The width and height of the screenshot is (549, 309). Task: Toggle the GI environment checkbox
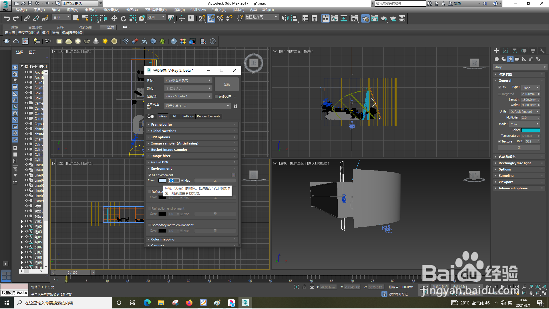[150, 175]
